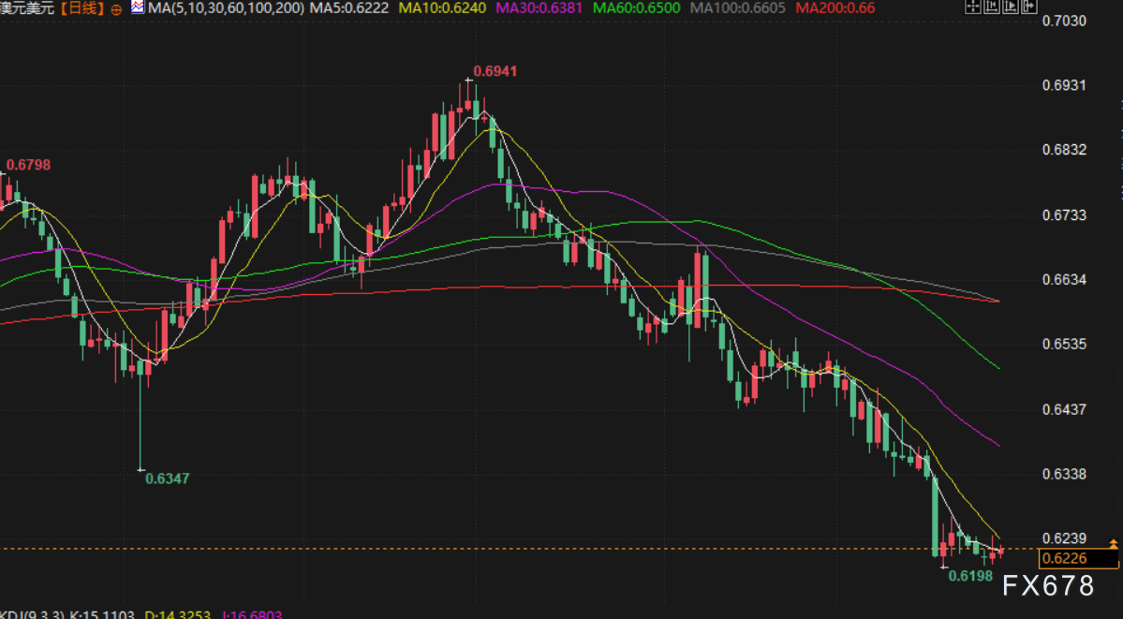Open the MA indicator chart icon
This screenshot has width=1123, height=619.
tap(137, 7)
